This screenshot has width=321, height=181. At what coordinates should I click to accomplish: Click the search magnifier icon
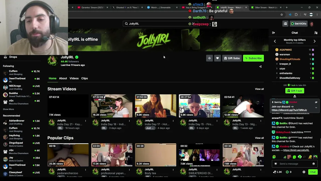click(126, 24)
